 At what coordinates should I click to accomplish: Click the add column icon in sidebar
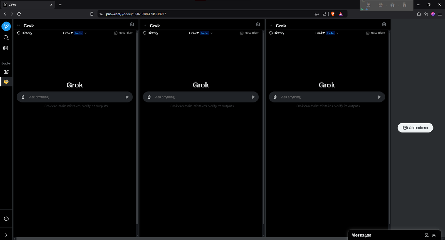(x=6, y=48)
